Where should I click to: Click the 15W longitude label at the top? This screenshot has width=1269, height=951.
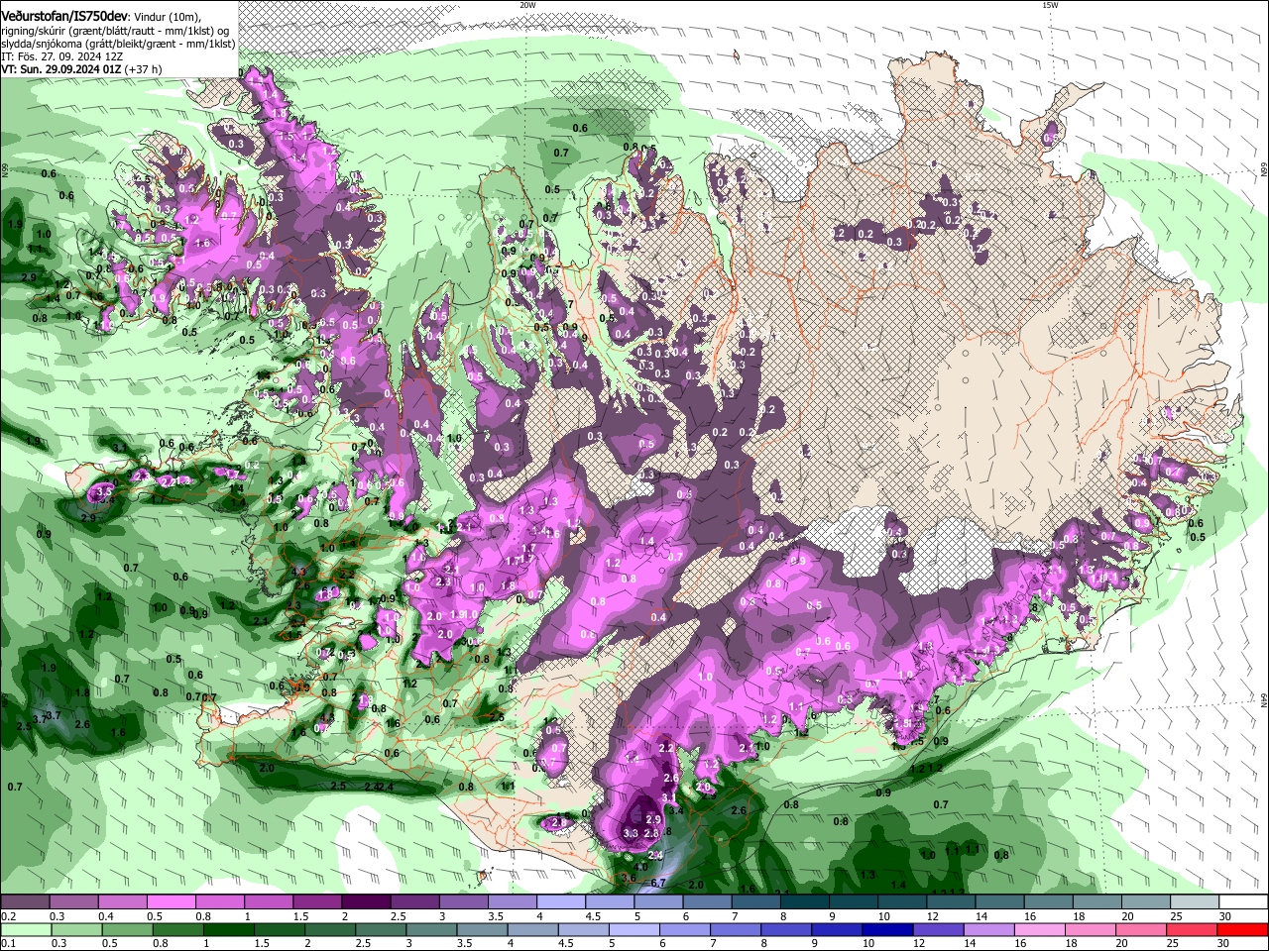1050,5
